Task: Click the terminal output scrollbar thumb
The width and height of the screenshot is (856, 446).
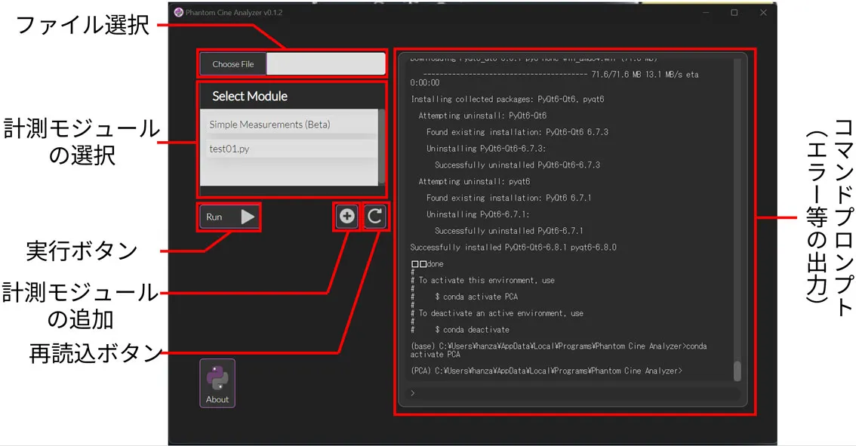Action: click(x=737, y=371)
